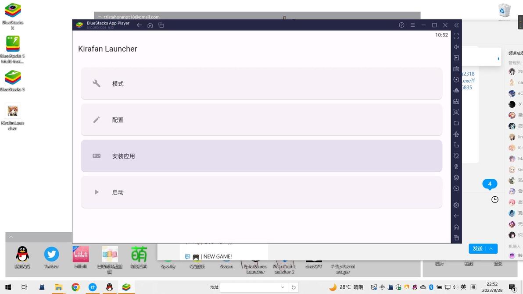The width and height of the screenshot is (523, 294).
Task: Click the wrench icon beside 模式
Action: click(97, 83)
